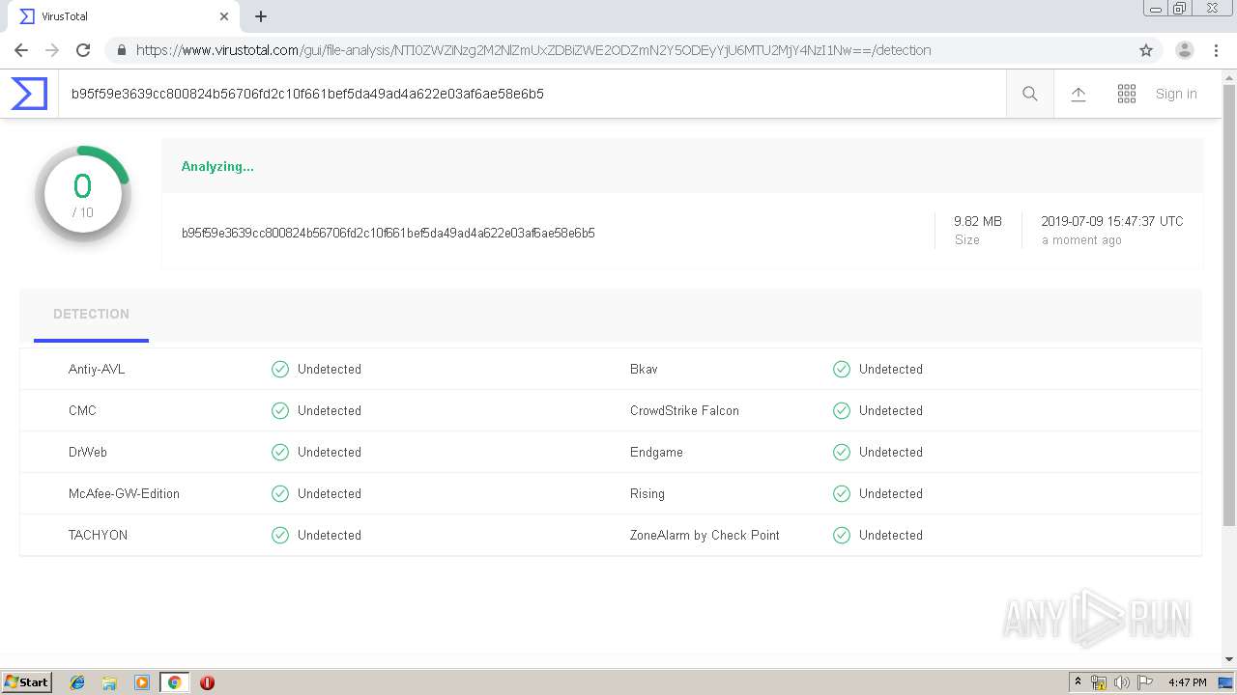Click Rising's undetected checkmark icon
This screenshot has width=1237, height=695.
click(x=842, y=493)
